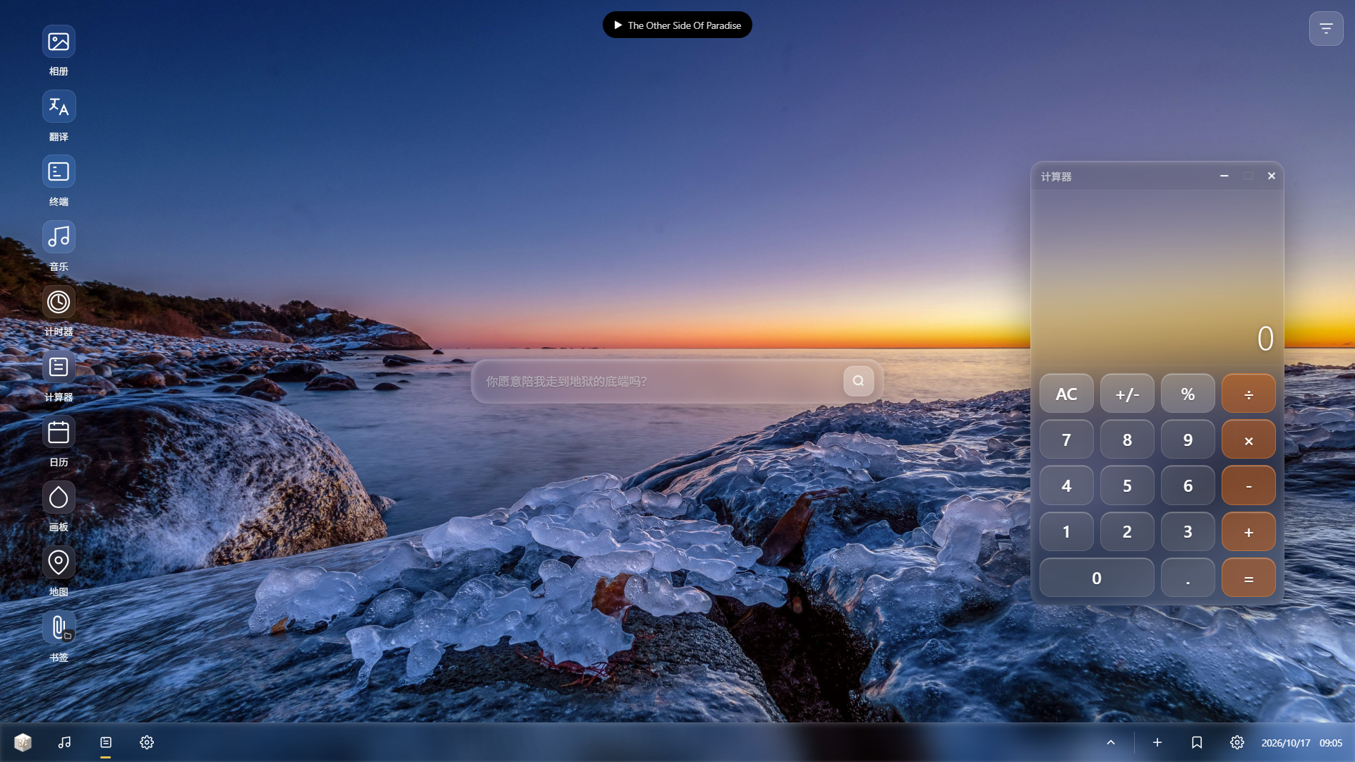Click the 9 key on the calculator

pyautogui.click(x=1188, y=440)
